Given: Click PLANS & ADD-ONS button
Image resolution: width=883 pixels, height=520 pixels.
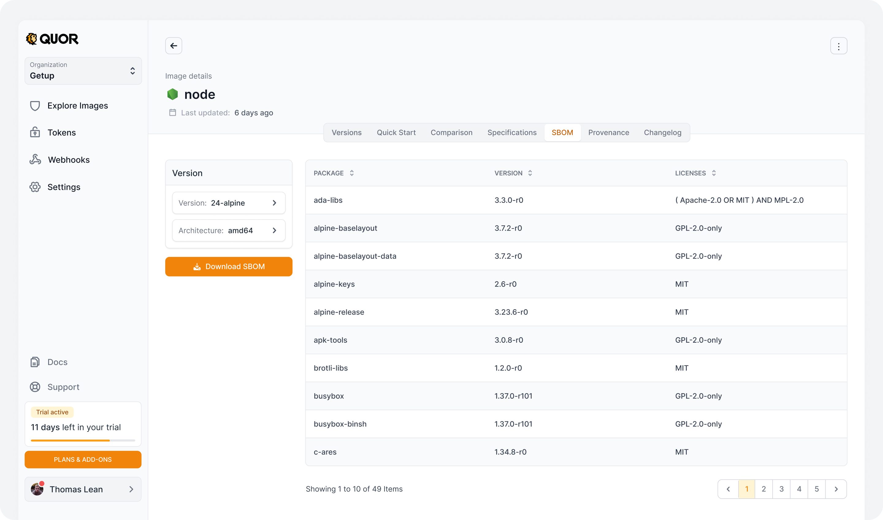Looking at the screenshot, I should pos(83,459).
